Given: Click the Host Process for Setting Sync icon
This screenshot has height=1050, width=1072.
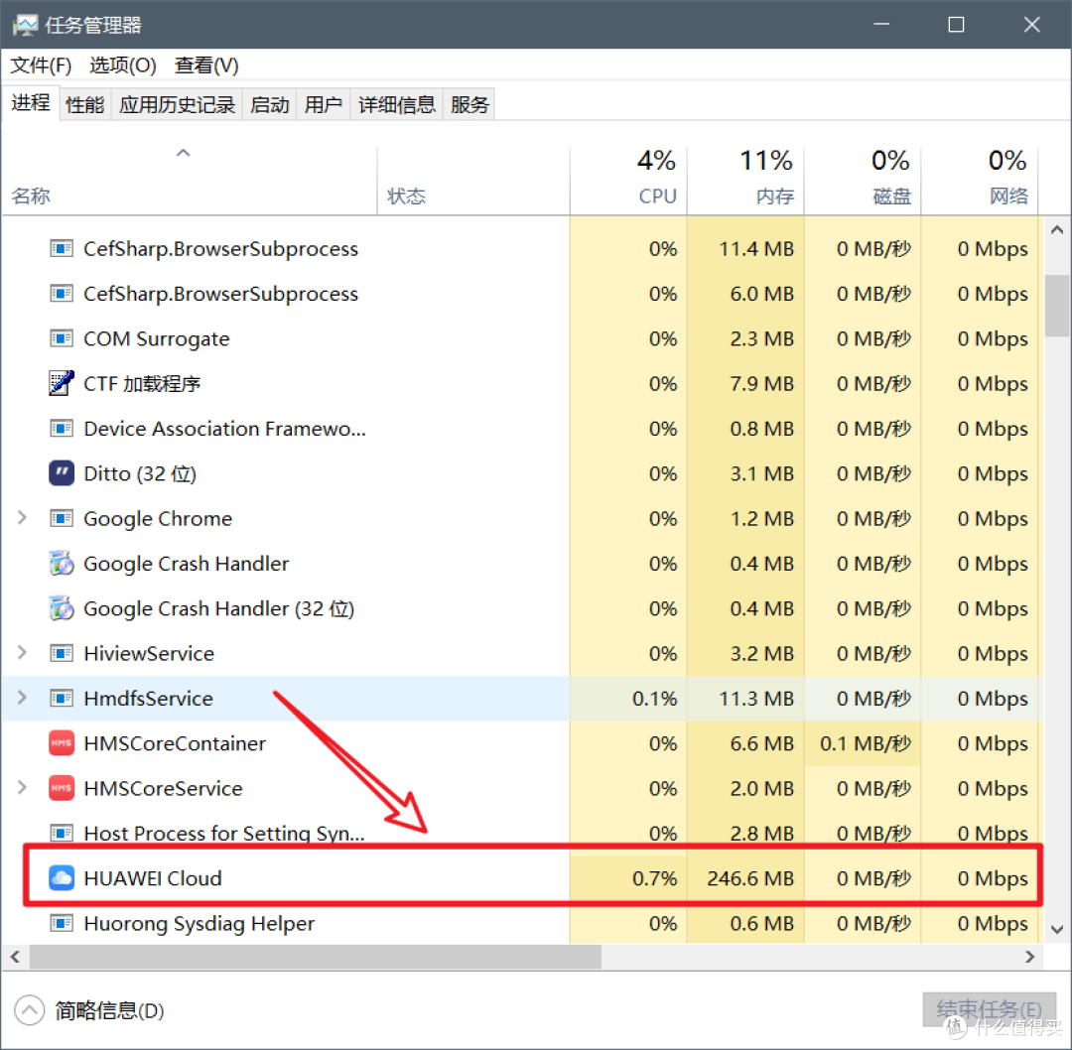Looking at the screenshot, I should (x=62, y=833).
